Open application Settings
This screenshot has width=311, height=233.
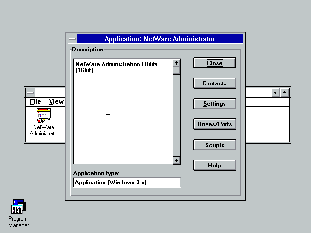click(x=215, y=104)
